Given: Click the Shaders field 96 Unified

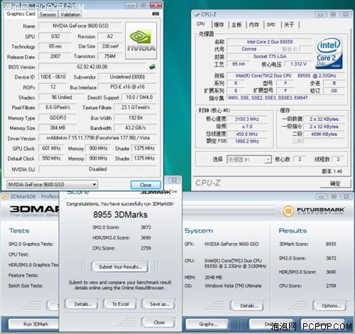Looking at the screenshot, I should coord(62,97).
